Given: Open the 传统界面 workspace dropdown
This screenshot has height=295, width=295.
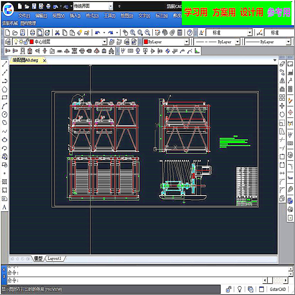Looking at the screenshot, I should point(111,6).
